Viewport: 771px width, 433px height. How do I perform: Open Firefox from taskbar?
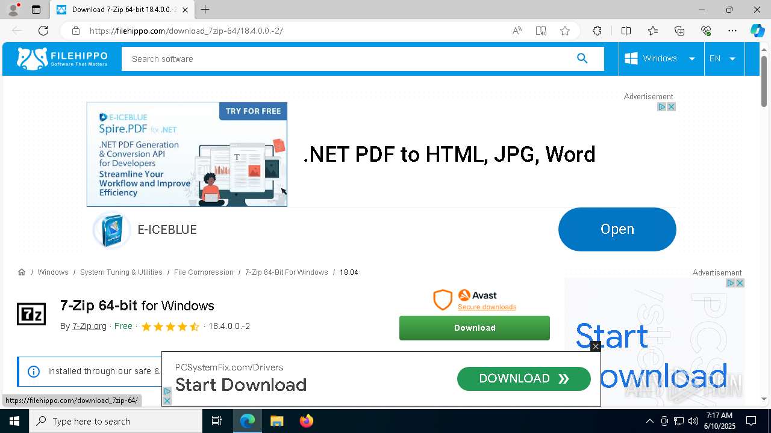pyautogui.click(x=307, y=421)
